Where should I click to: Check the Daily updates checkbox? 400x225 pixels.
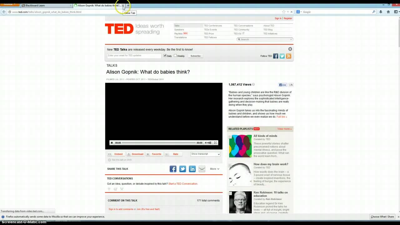(165, 56)
